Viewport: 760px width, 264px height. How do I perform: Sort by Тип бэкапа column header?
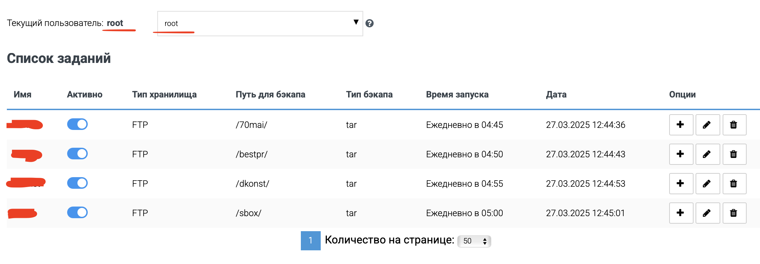coord(369,95)
